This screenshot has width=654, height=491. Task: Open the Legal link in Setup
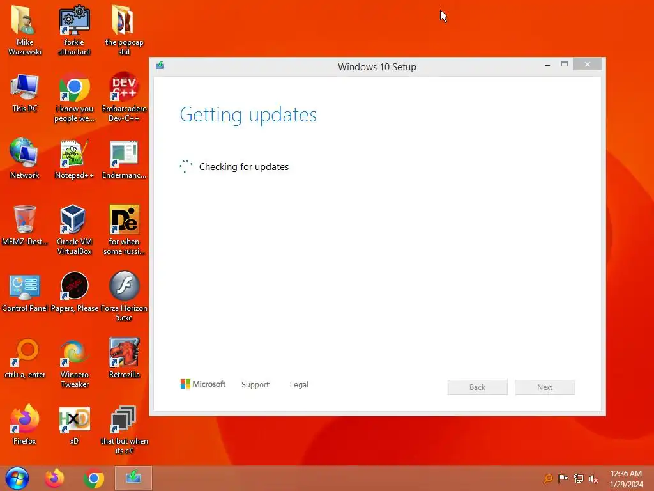tap(299, 384)
